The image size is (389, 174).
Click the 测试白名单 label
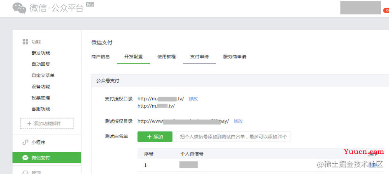pos(116,136)
